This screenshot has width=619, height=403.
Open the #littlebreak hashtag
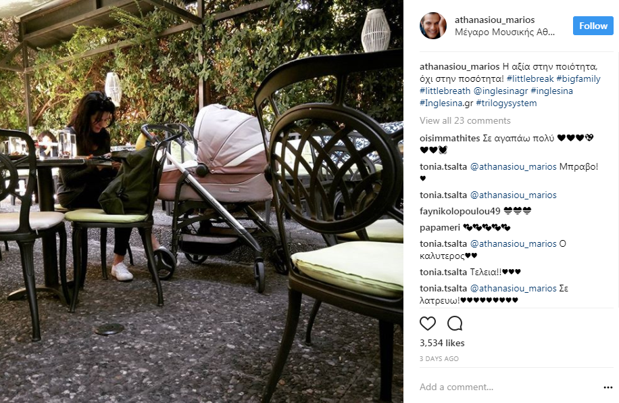coord(530,78)
